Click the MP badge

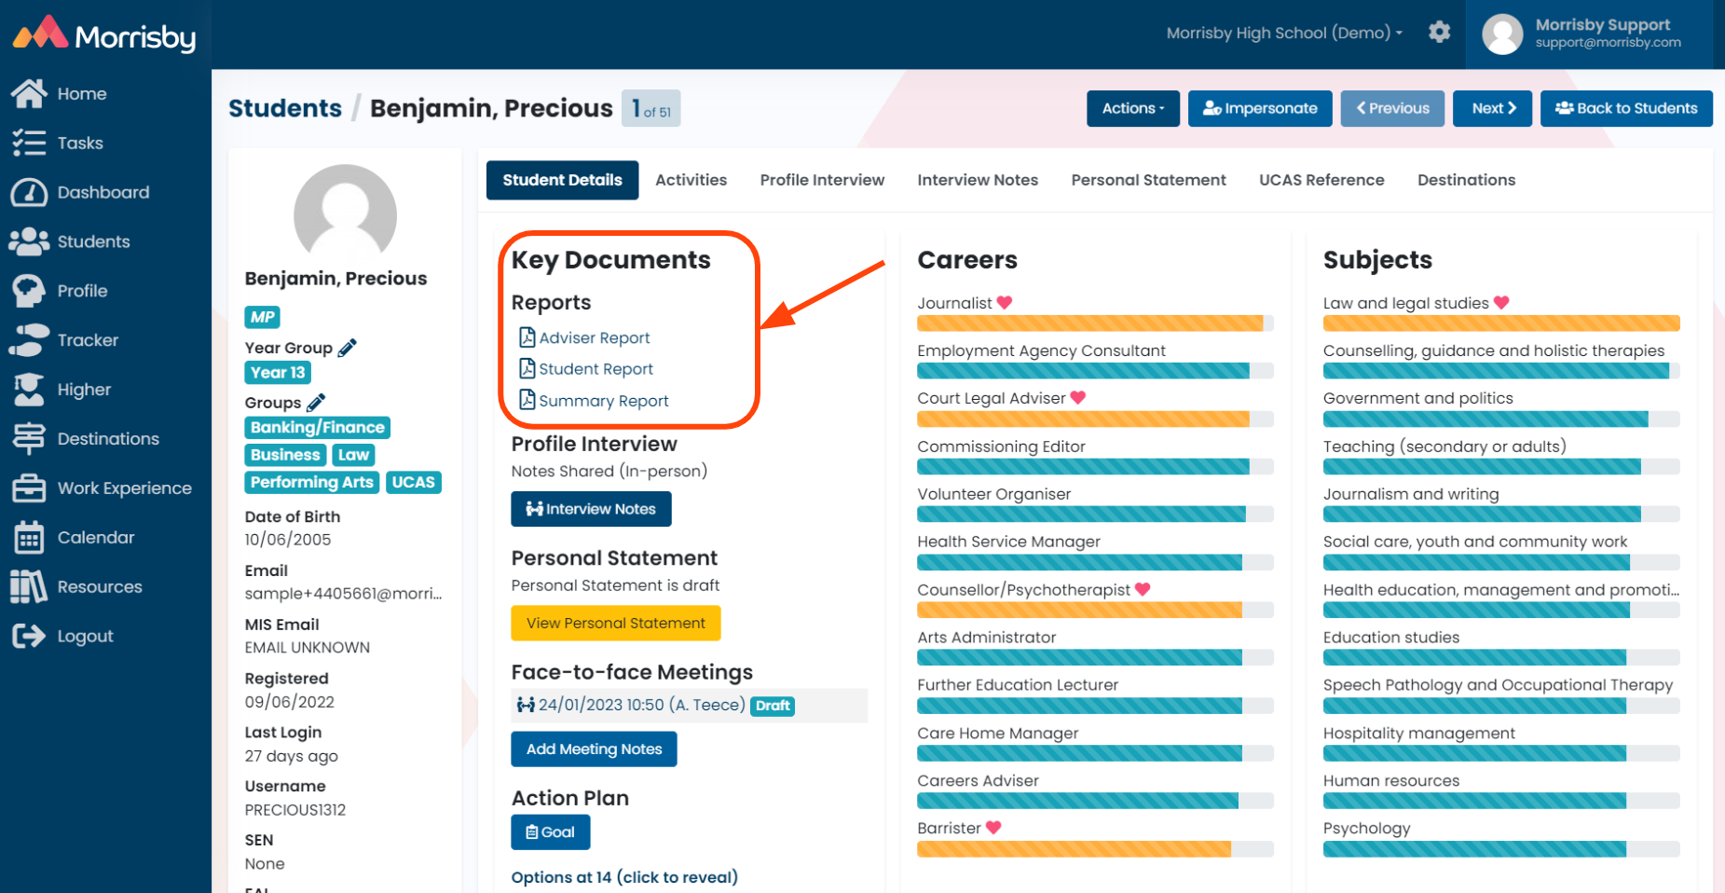tap(262, 317)
